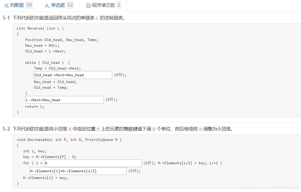Click count badge 12 beside 单选题
Screen dimensions: 301x192
click(x=70, y=5)
